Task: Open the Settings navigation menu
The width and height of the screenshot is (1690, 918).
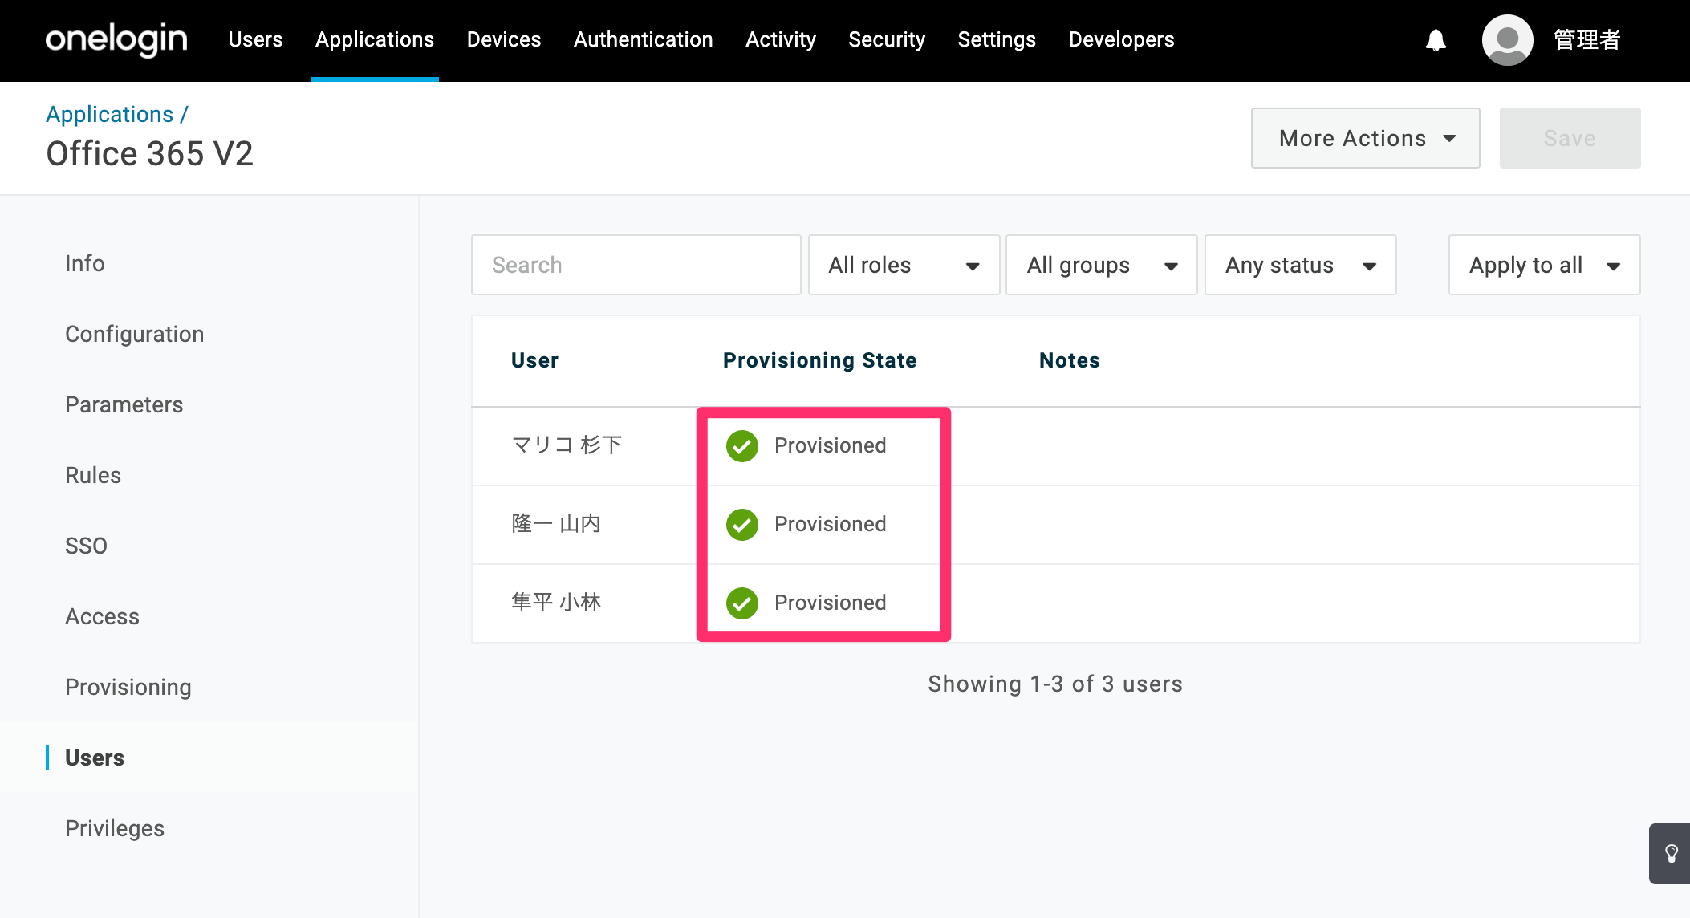Action: click(x=997, y=39)
